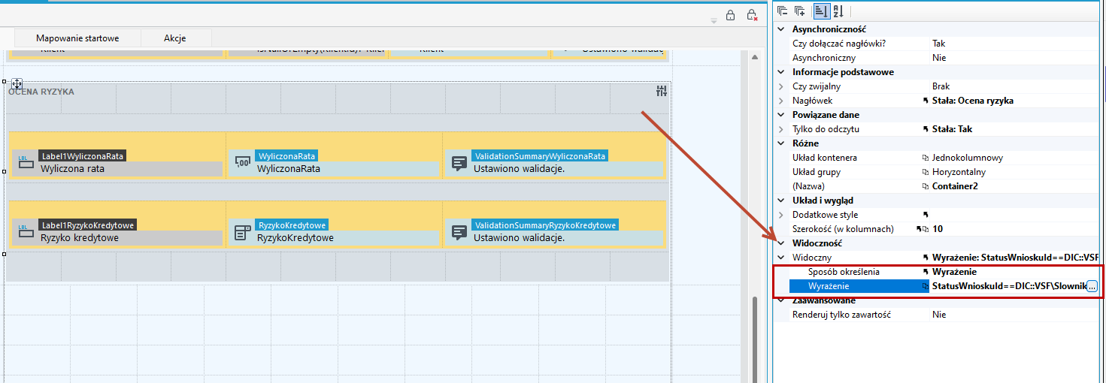Select the RyzykoKredytowe list field icon
The height and width of the screenshot is (383, 1106).
pyautogui.click(x=243, y=232)
